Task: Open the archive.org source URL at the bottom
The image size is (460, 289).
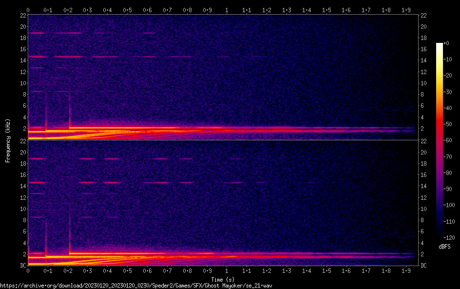Action: point(136,286)
